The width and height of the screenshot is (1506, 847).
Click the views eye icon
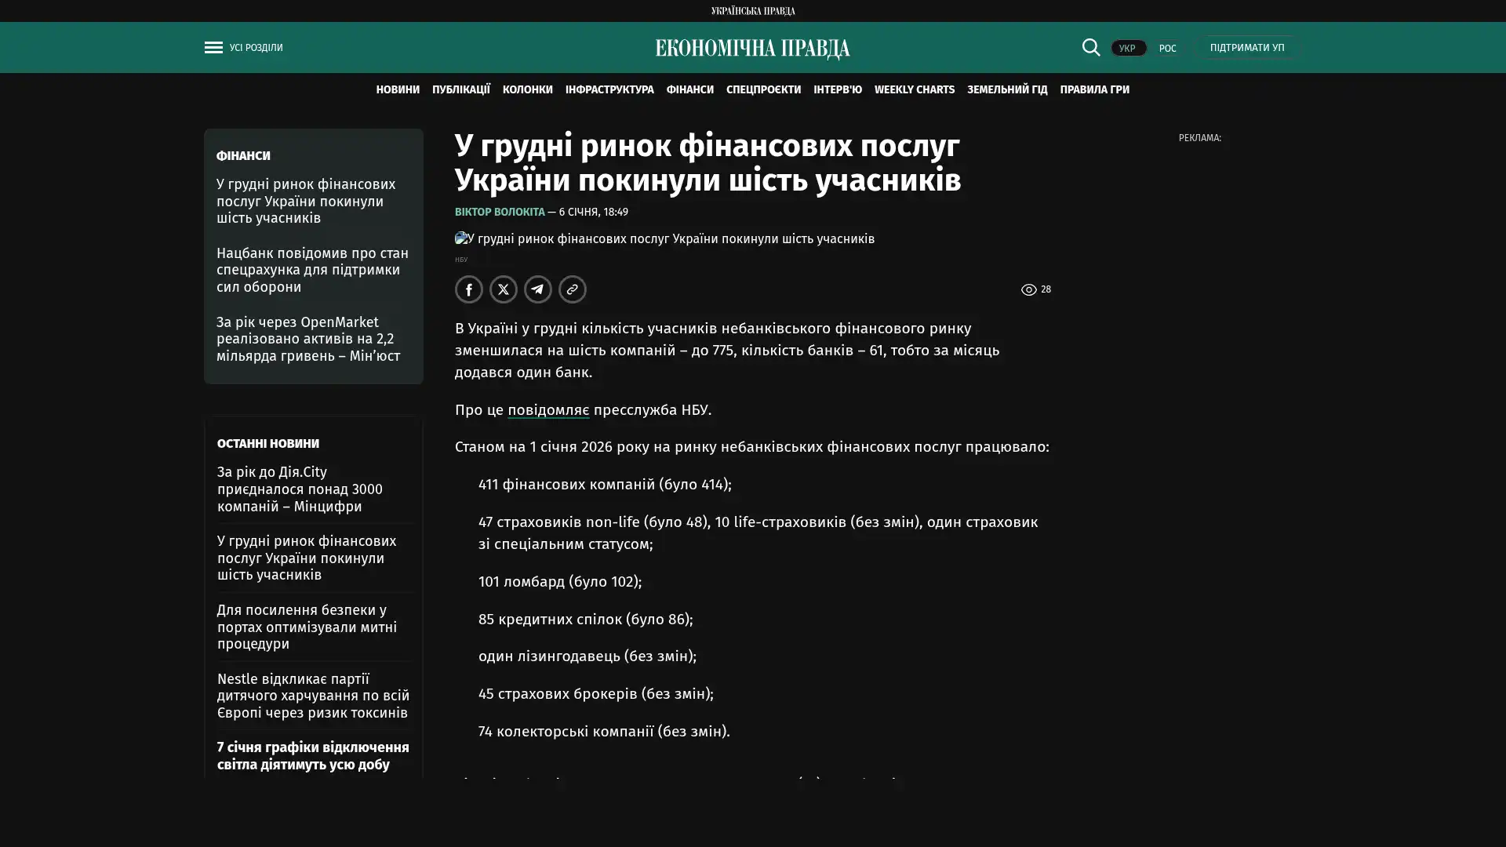pos(1028,290)
